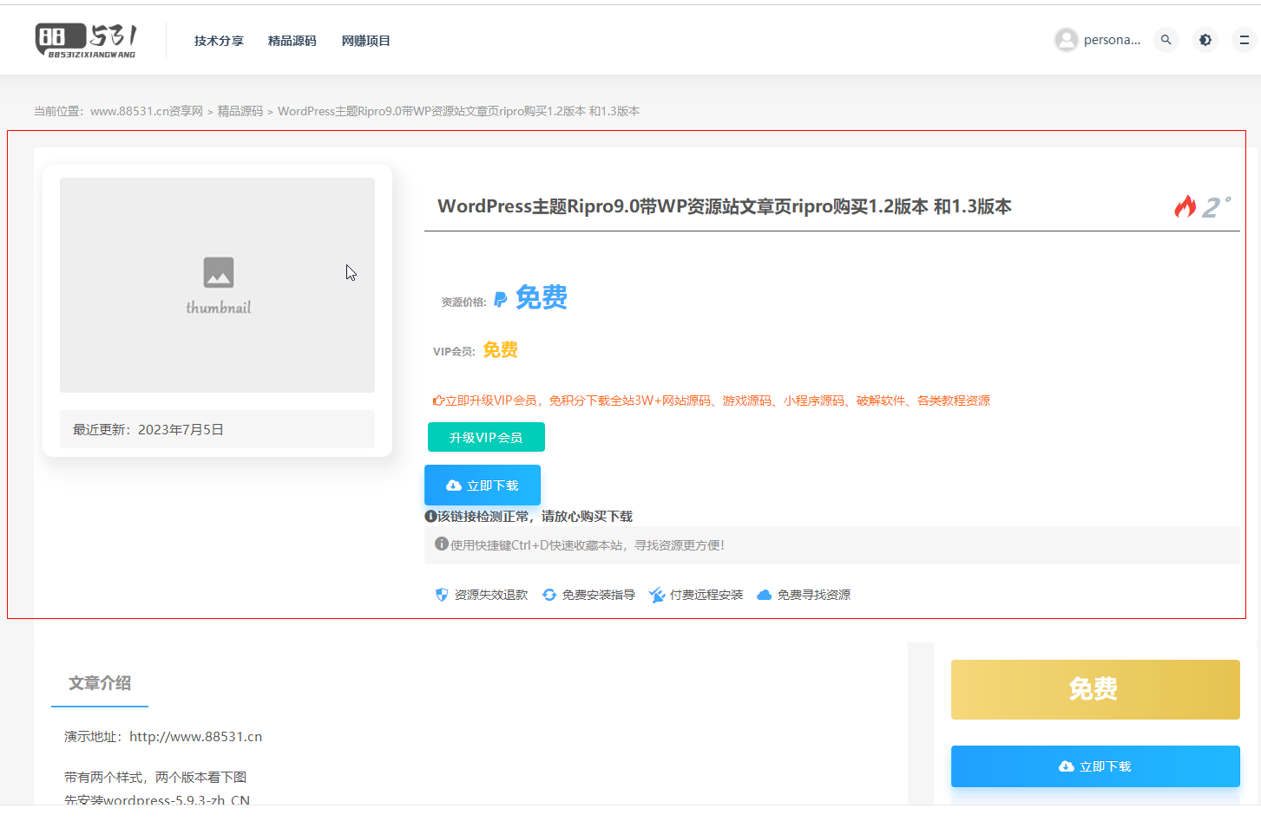Click the demo address http://www.88531.cn
This screenshot has height=821, width=1261.
tap(196, 737)
